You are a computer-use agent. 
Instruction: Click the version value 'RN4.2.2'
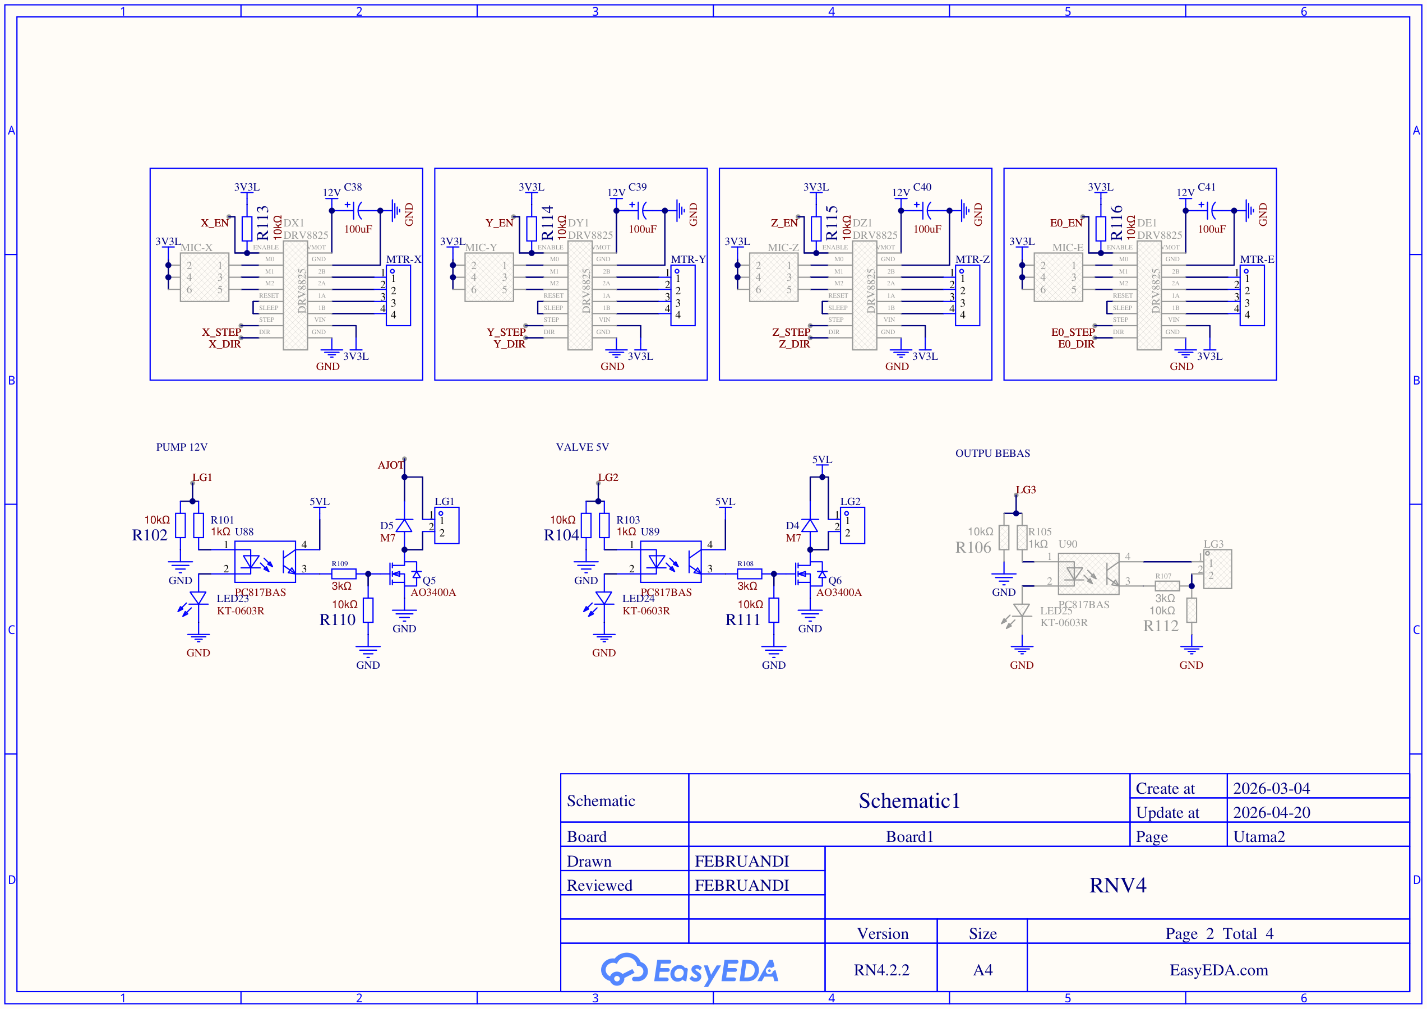click(881, 970)
